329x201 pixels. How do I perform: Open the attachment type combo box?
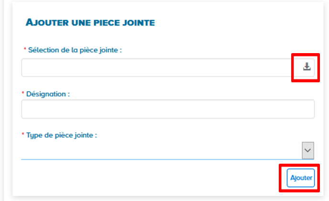163,151
